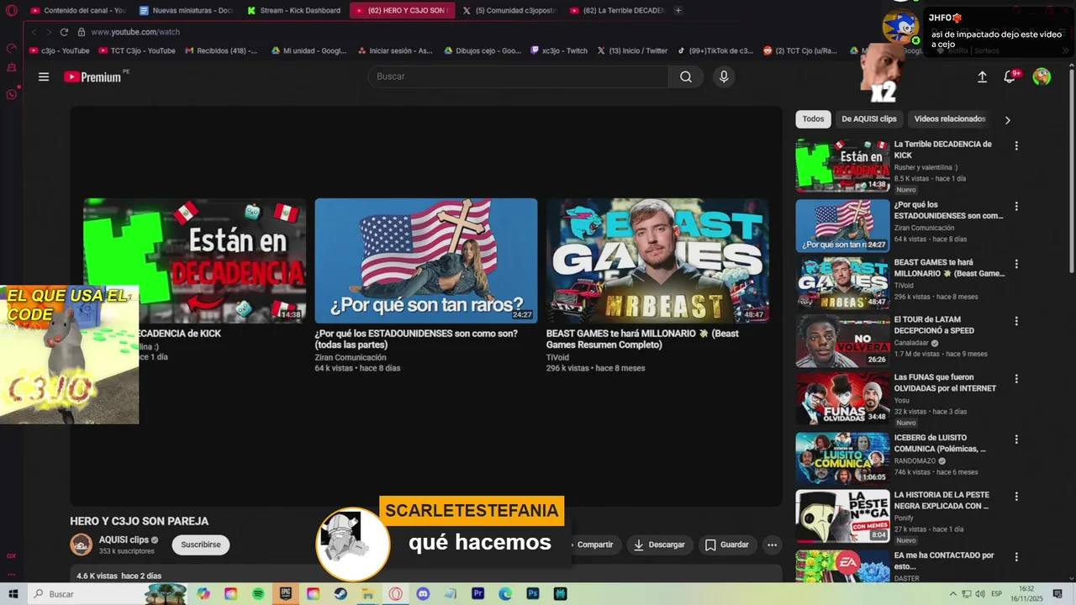
Task: Click the Compartir share button
Action: [x=595, y=544]
